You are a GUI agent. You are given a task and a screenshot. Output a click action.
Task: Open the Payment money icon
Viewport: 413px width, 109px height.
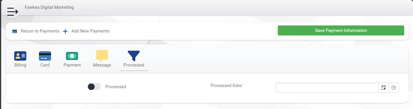pos(72,56)
